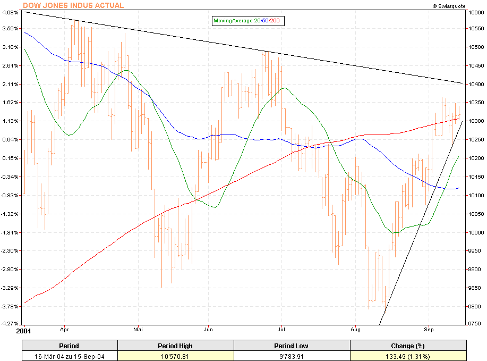Click the Swissquote copyright label
This screenshot has height=361, width=487.
[x=449, y=6]
